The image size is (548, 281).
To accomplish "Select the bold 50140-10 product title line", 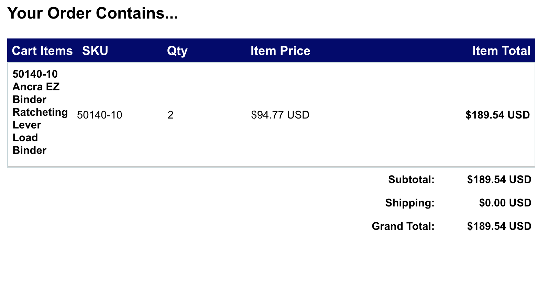I will pyautogui.click(x=35, y=74).
